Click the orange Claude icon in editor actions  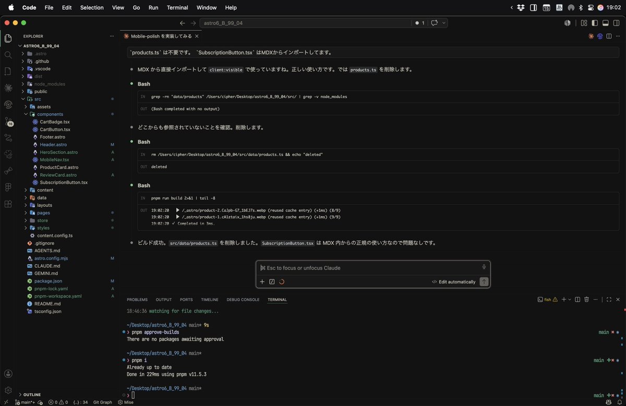(591, 36)
